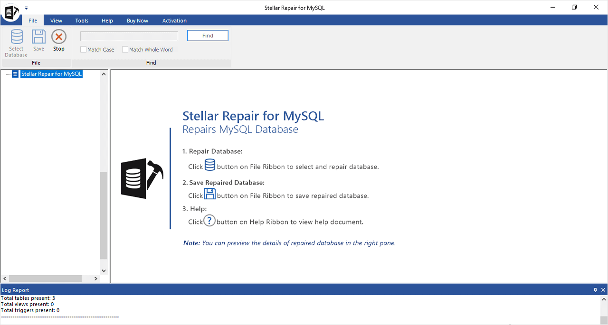The height and width of the screenshot is (325, 608).
Task: Click the tree pane horizontal scrollbar thumb
Action: pyautogui.click(x=46, y=279)
